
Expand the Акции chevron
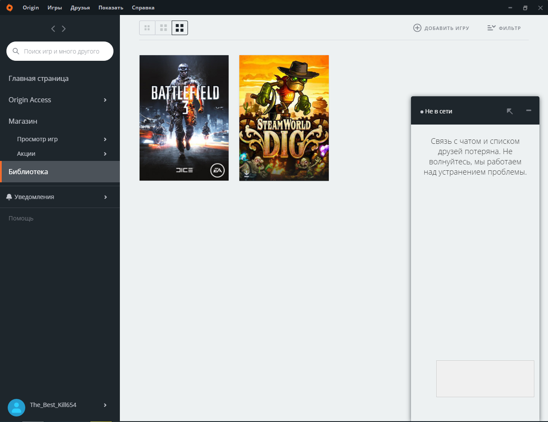tap(105, 154)
